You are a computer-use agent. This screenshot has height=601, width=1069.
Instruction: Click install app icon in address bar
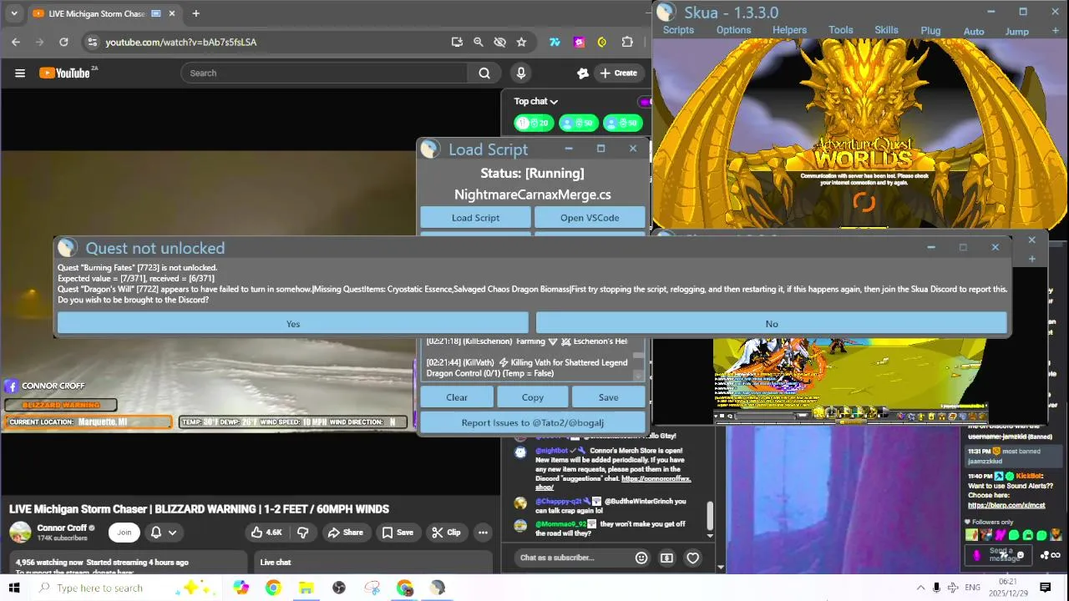tap(457, 42)
